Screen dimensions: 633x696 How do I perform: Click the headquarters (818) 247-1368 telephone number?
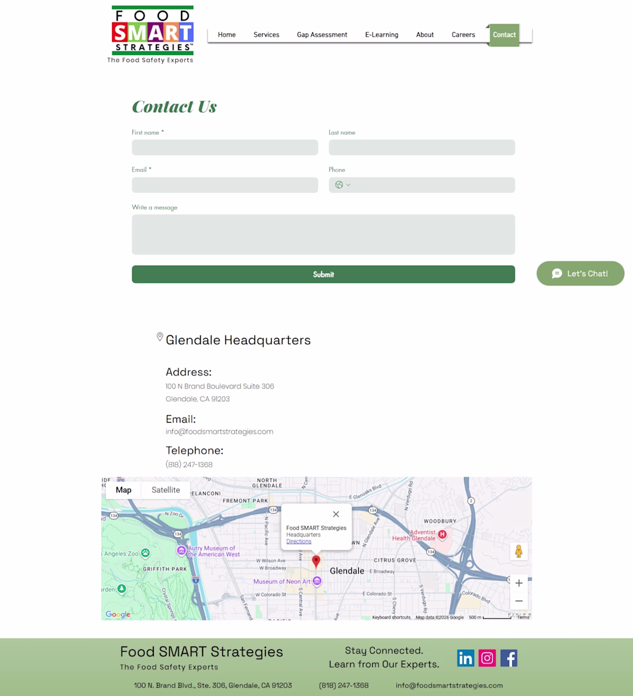pyautogui.click(x=189, y=465)
